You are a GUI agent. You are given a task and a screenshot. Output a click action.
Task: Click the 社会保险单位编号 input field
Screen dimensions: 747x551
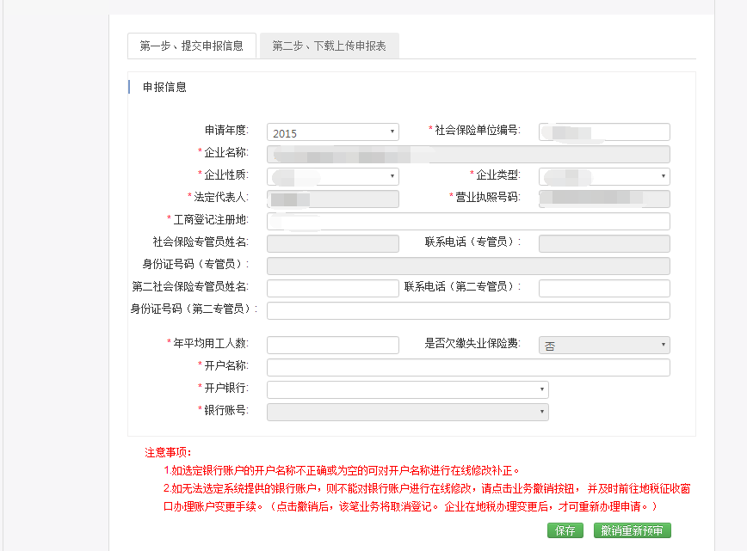tap(604, 132)
